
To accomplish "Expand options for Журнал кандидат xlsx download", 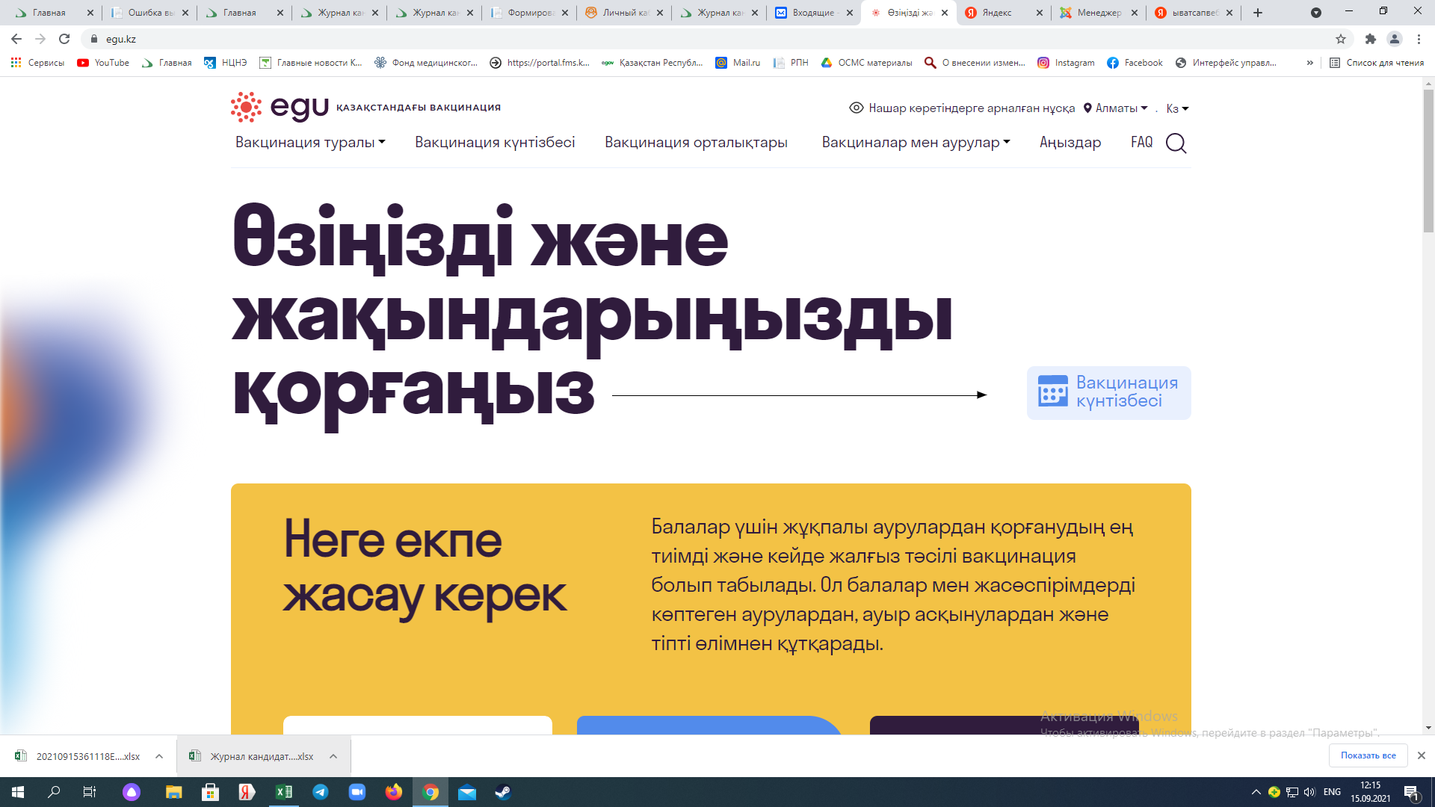I will (333, 756).
